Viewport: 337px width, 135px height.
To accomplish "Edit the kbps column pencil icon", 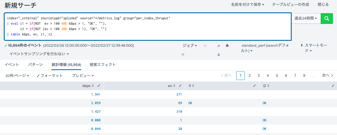I will pyautogui.click(x=99, y=86).
